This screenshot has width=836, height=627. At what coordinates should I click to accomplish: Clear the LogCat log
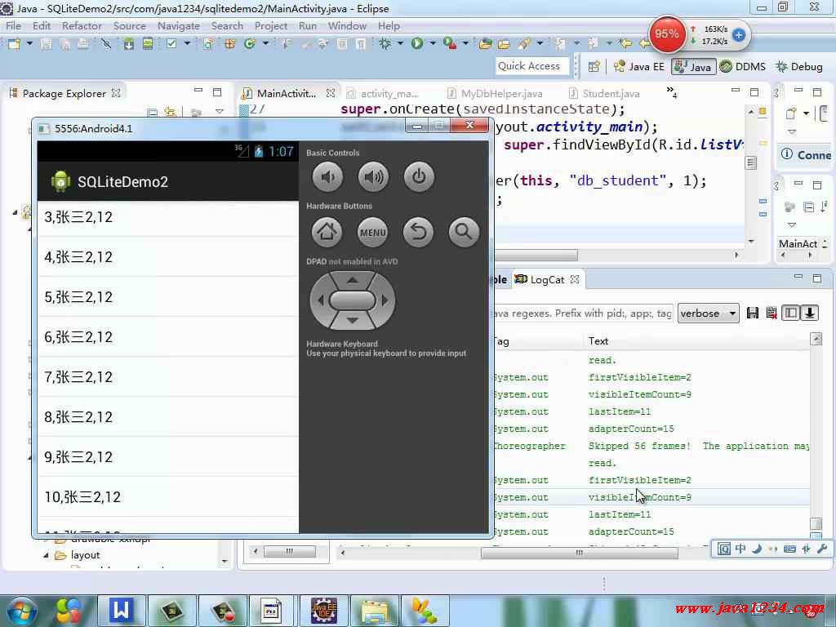coord(771,313)
